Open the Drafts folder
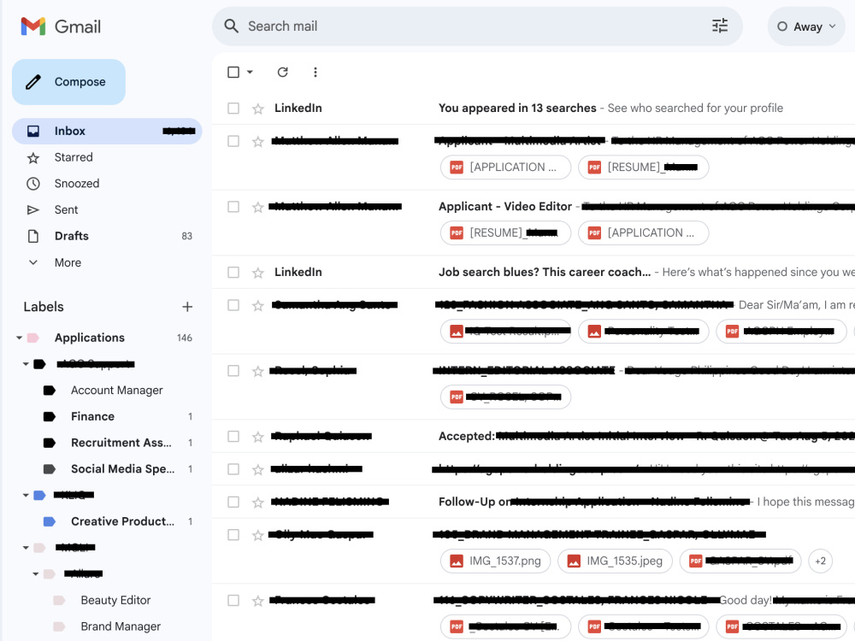 click(107, 236)
